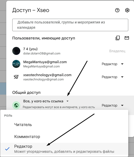Click the copy link icon

(118, 38)
